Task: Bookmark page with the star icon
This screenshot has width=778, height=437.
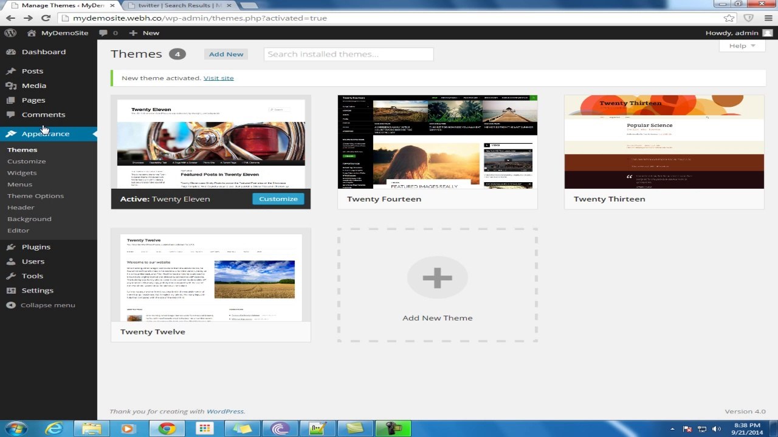Action: [x=729, y=18]
